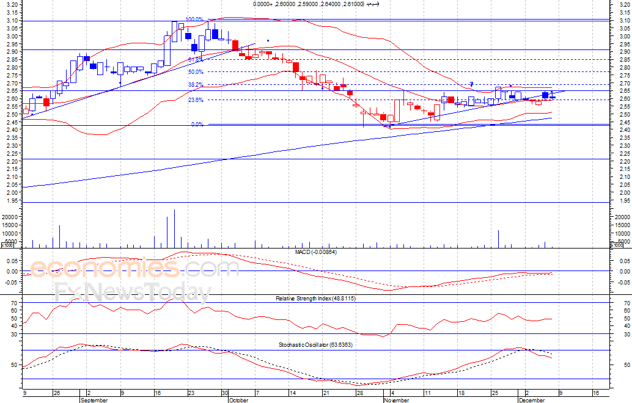
Task: Click the 23.6% Fibonacci retracement label
Action: click(195, 100)
